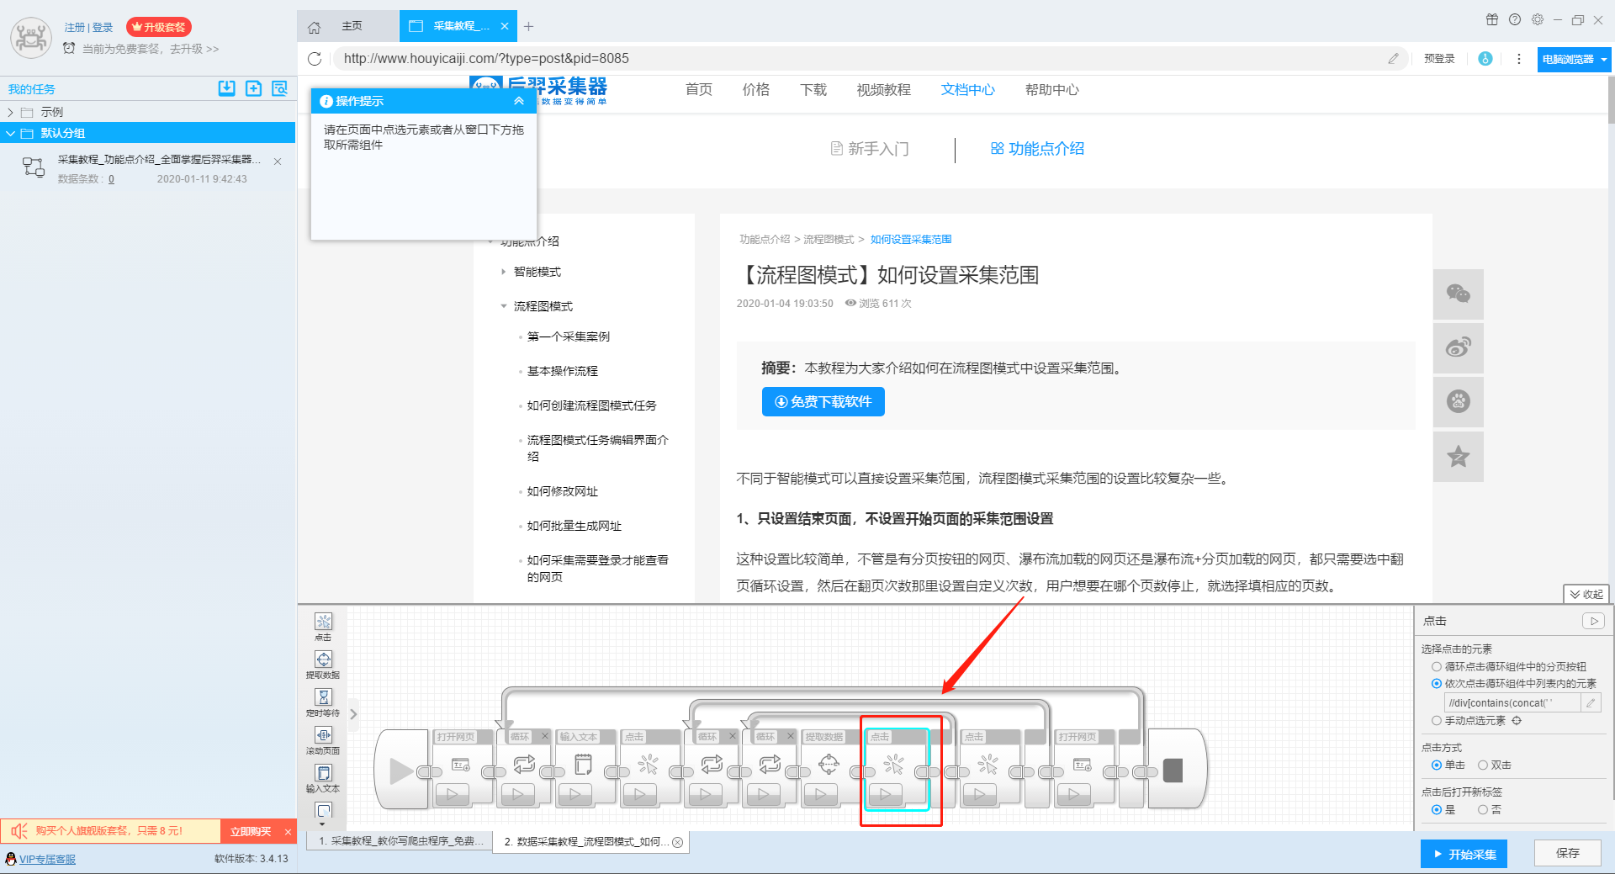Screen dimensions: 1615x874
Task: Collapse 流程图模式 in the docs sidebar
Action: tap(503, 306)
